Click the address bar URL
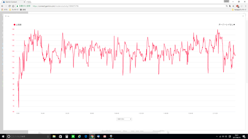Screen dimensions: 248x139 tap(55, 6)
